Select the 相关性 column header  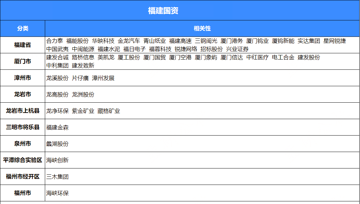202,28
